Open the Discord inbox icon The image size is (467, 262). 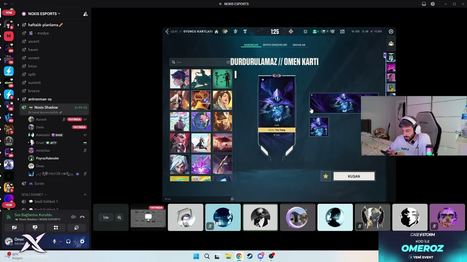tap(424, 4)
